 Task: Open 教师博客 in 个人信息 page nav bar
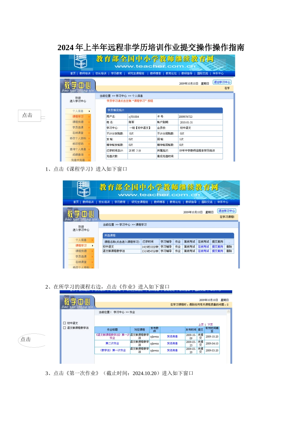[155, 74]
